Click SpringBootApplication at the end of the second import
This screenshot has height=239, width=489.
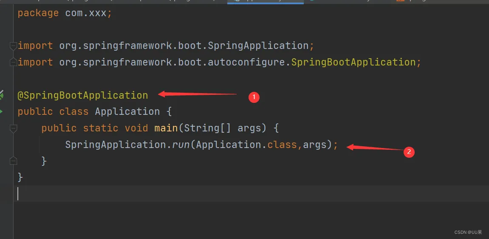click(353, 62)
